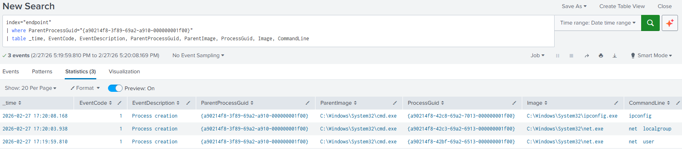Click CommandLine value net user
The width and height of the screenshot is (682, 151).
(642, 142)
